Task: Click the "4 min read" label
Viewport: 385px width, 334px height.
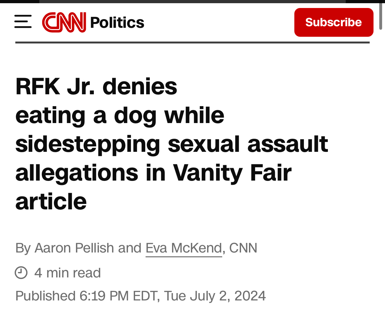Action: 68,273
